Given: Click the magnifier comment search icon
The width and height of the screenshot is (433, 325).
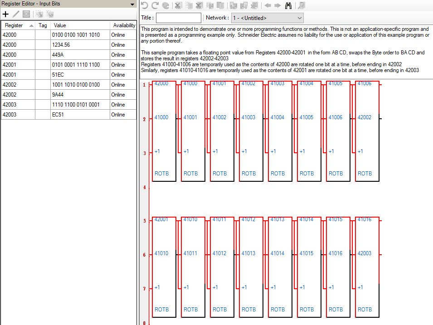Looking at the screenshot, I should 301,5.
